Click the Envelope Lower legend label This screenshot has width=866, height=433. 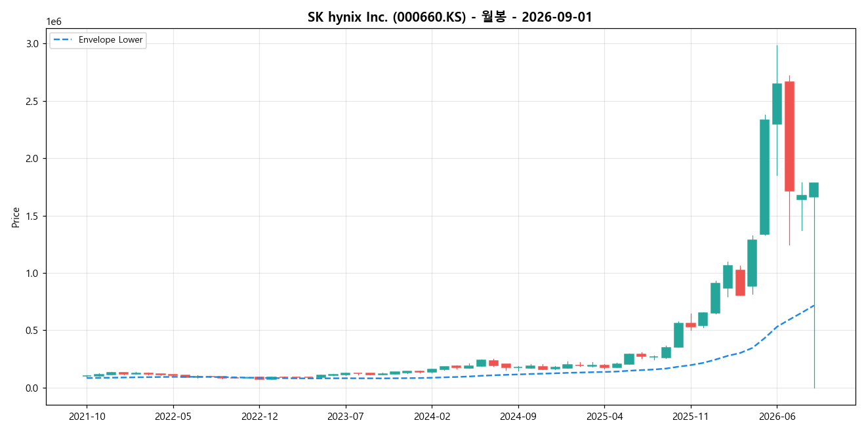110,40
